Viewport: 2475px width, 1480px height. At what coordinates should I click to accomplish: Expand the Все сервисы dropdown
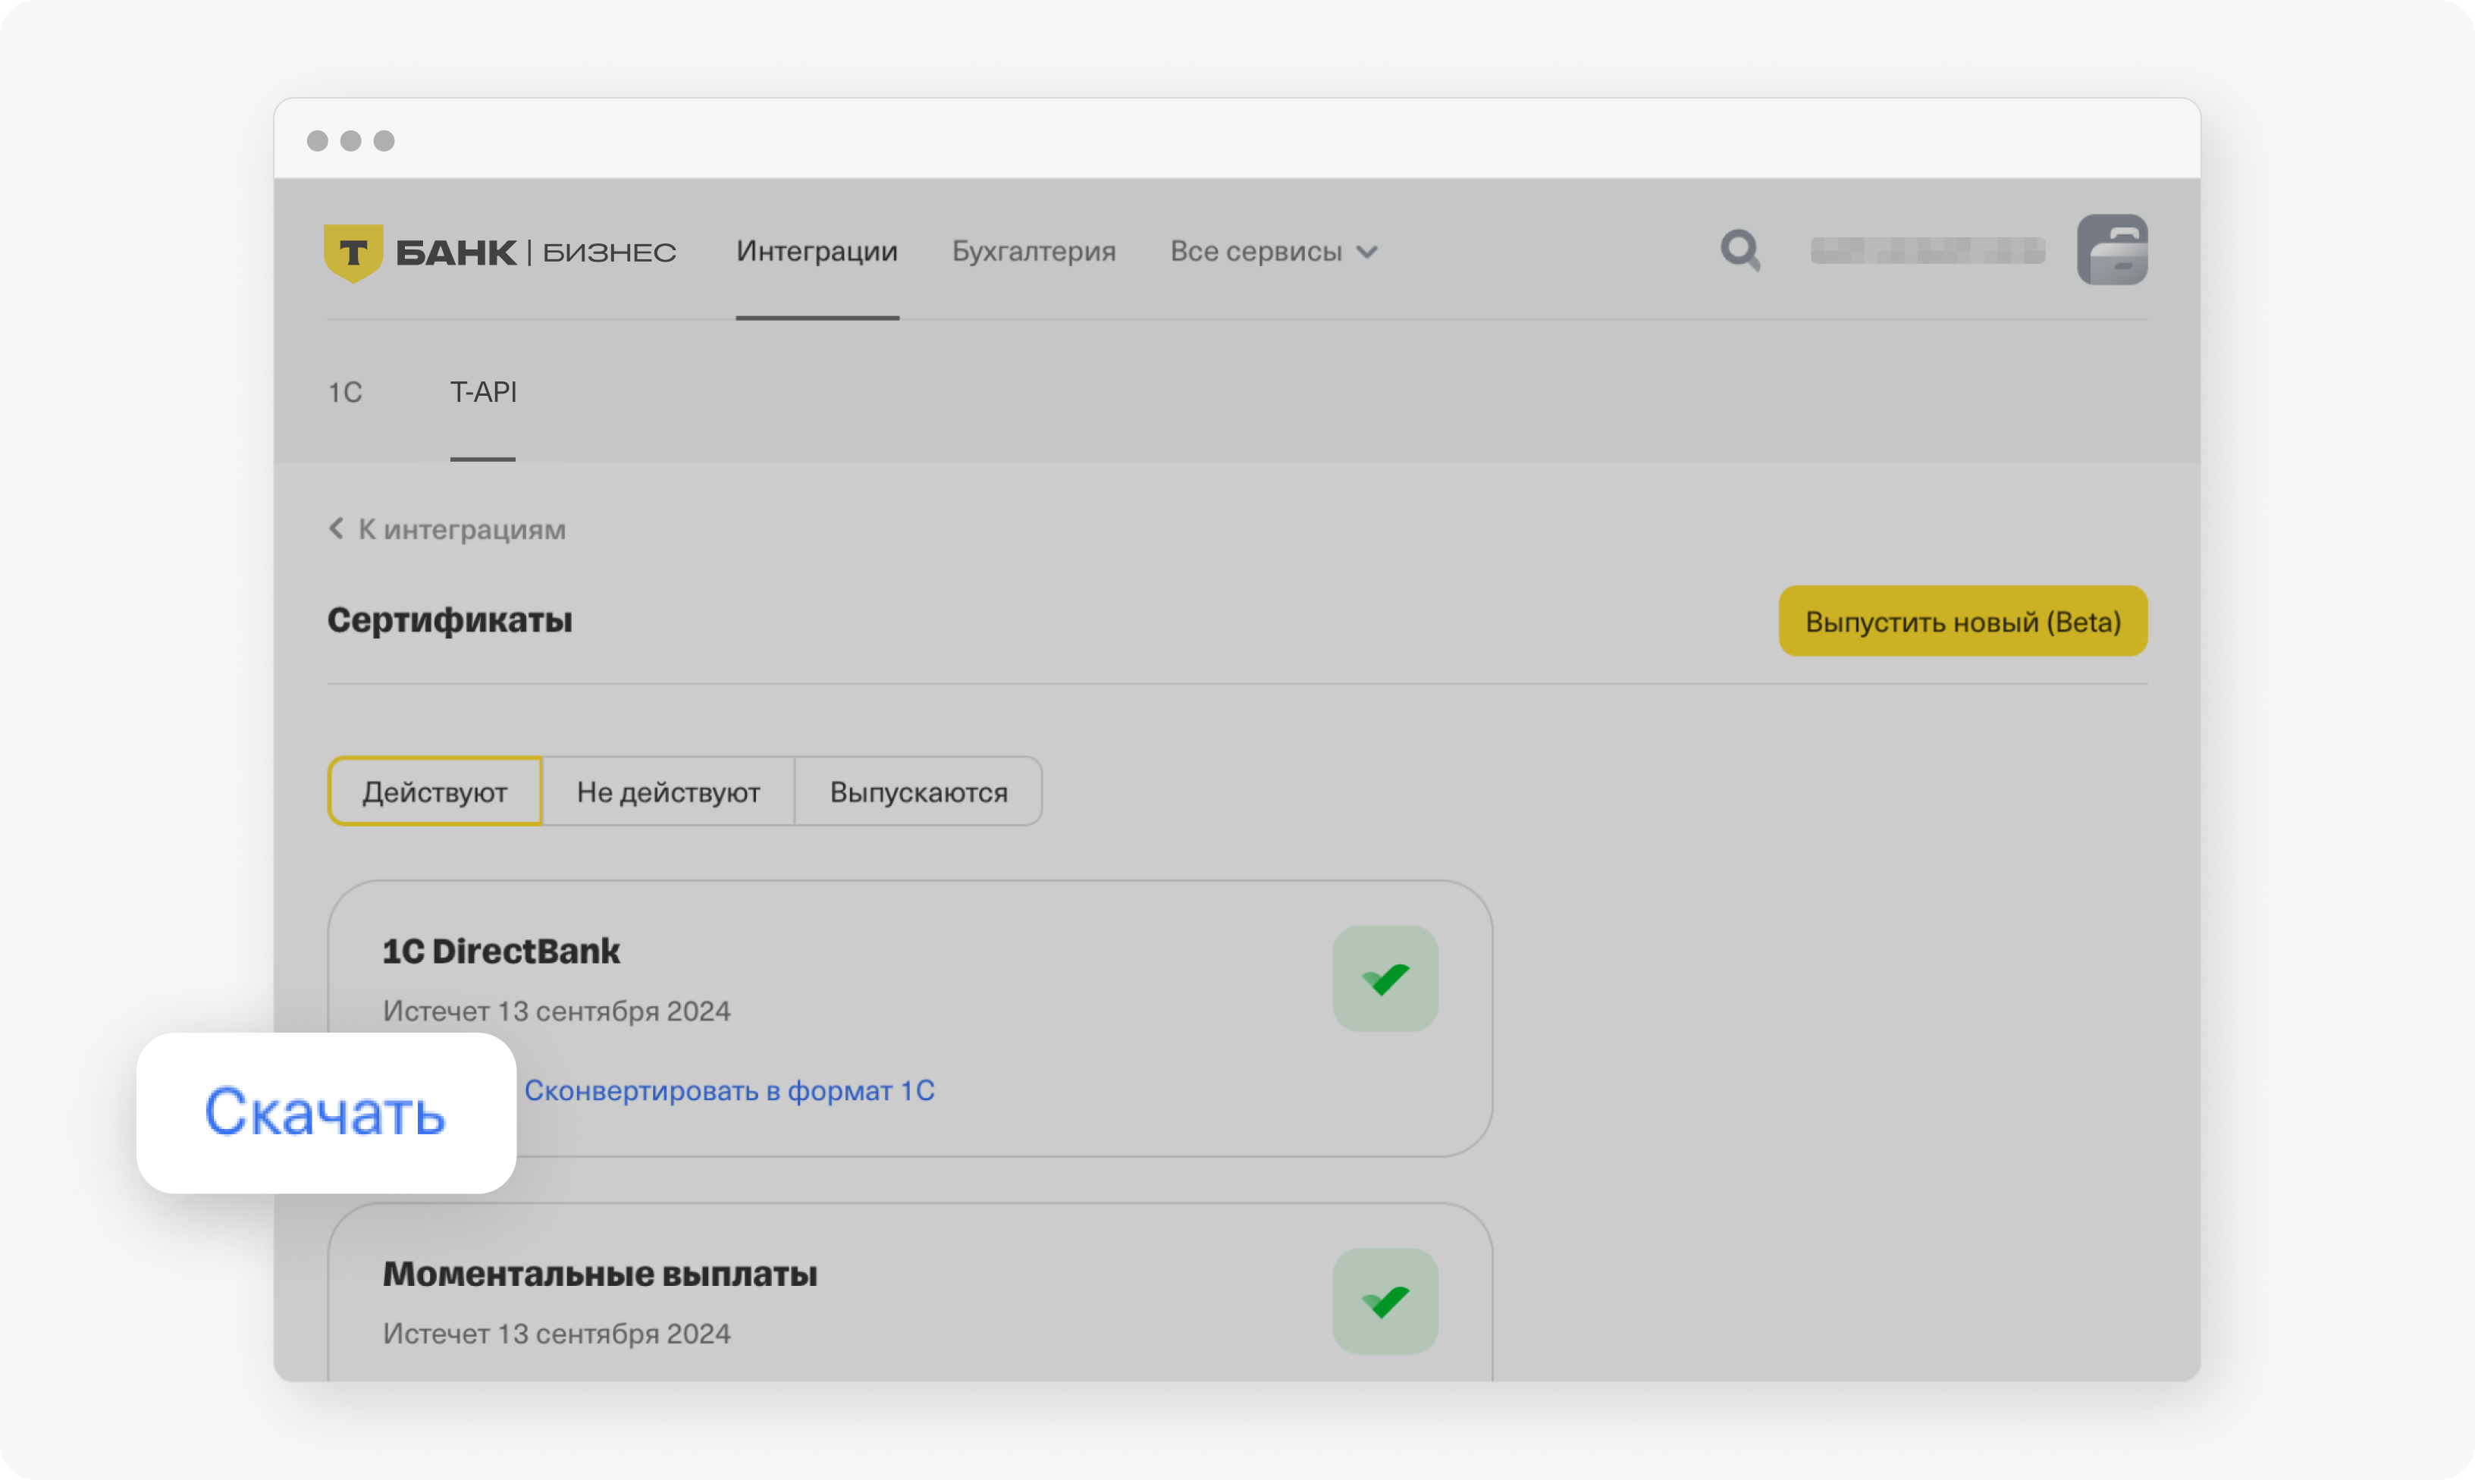pos(1273,251)
